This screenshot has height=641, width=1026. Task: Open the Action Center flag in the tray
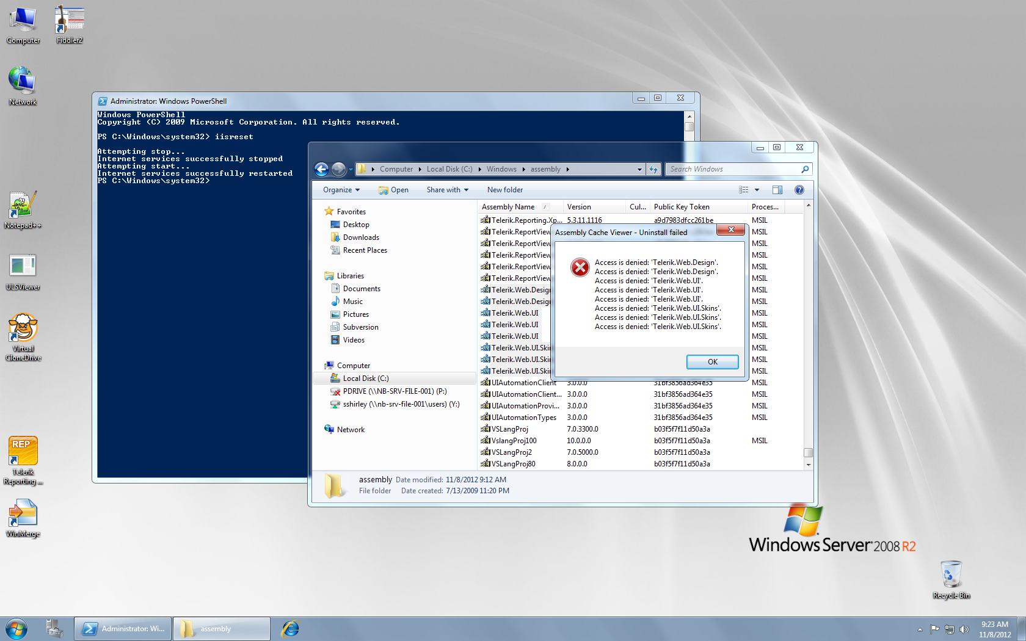(x=935, y=629)
